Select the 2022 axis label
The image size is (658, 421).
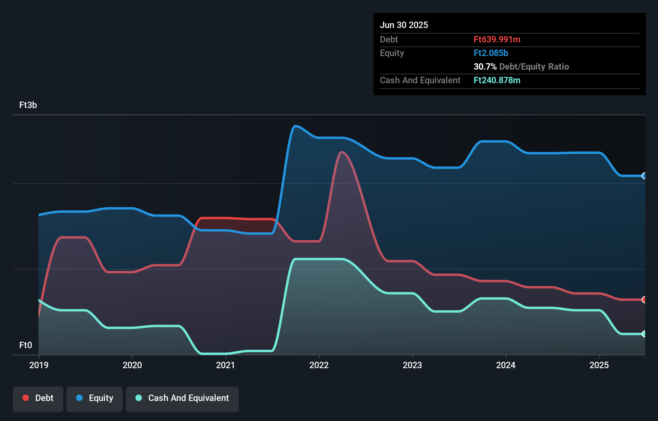click(x=319, y=365)
